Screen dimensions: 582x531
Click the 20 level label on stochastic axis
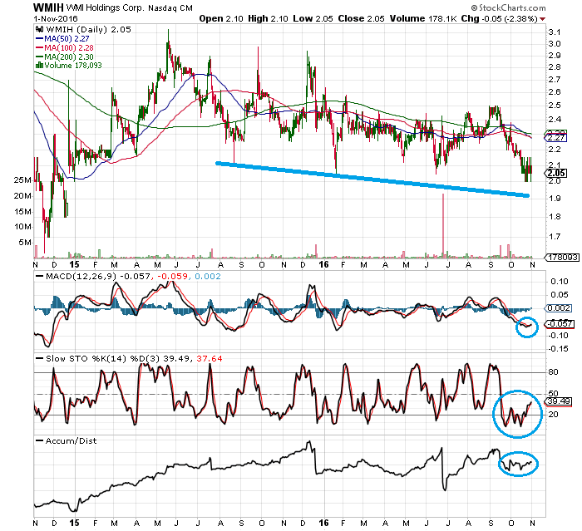pyautogui.click(x=553, y=415)
